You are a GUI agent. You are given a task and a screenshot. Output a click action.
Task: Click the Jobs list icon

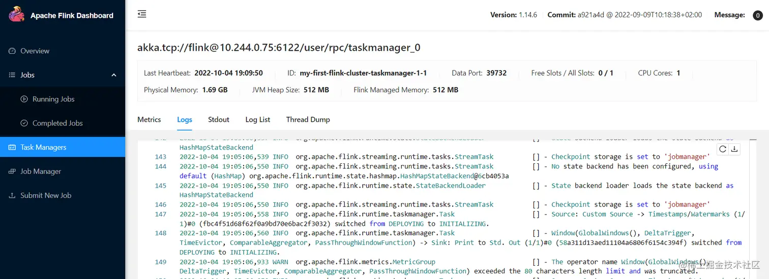click(x=12, y=75)
